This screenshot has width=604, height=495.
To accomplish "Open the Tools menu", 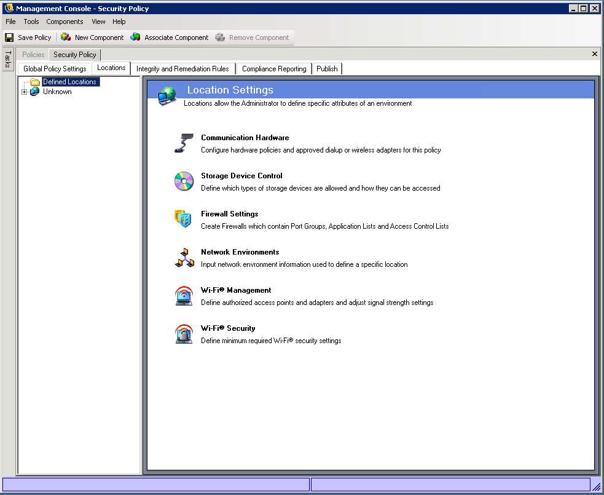I will pos(31,22).
